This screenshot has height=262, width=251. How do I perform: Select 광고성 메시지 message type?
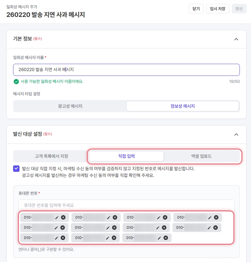[70, 106]
